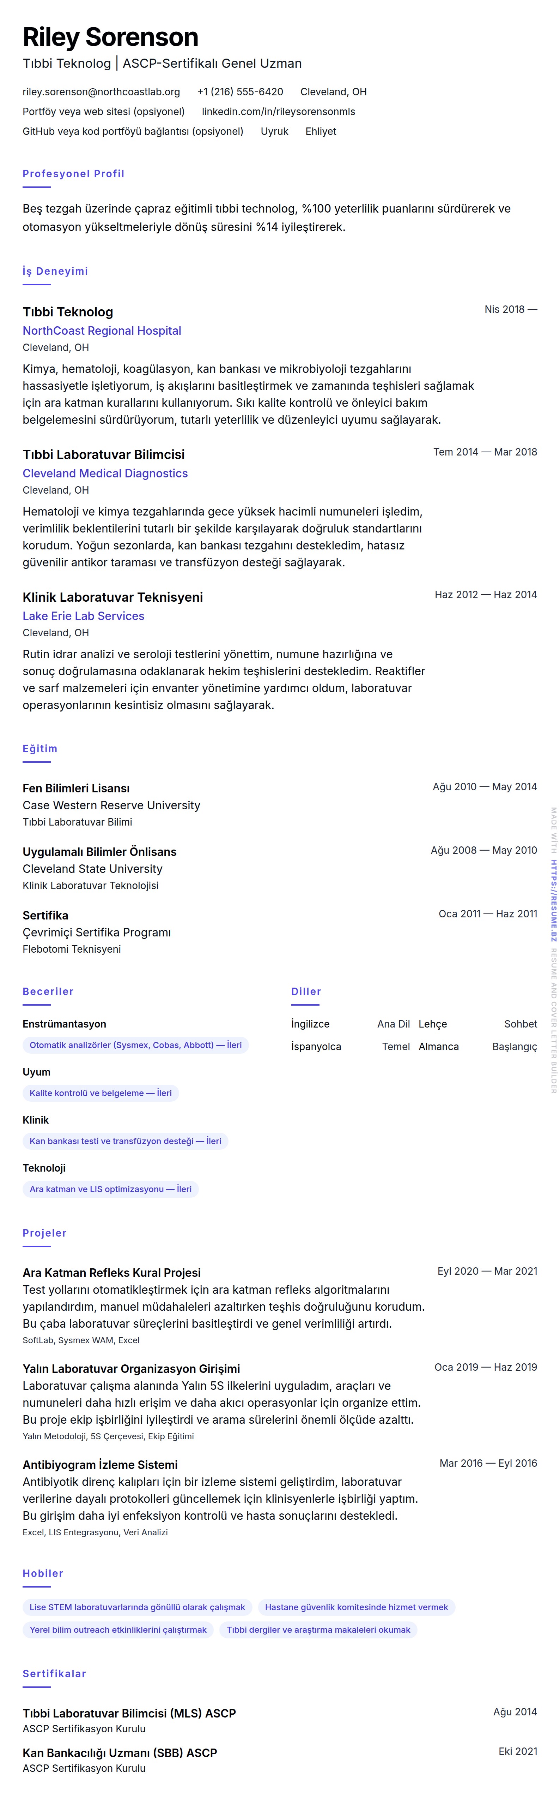Open the Portföy veya web sitesi link
This screenshot has width=560, height=1798.
point(103,112)
